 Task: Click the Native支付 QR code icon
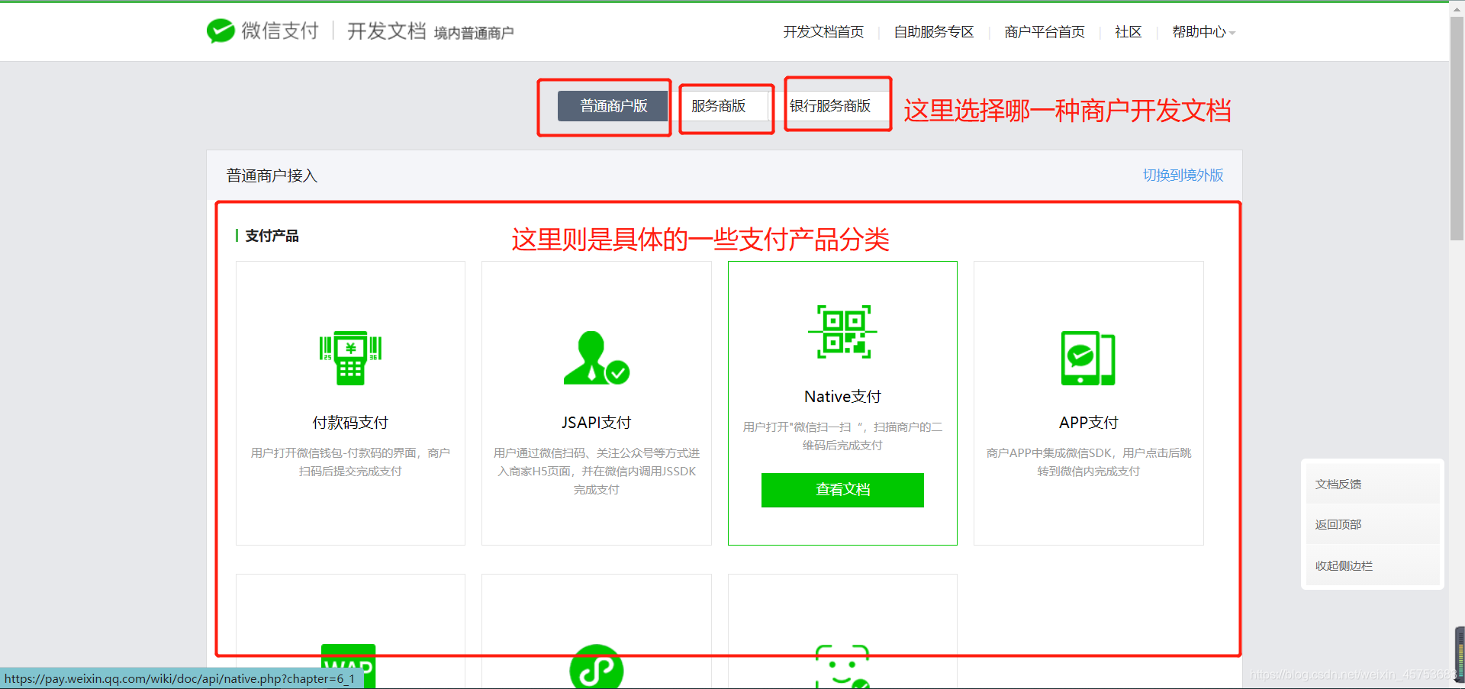click(842, 332)
